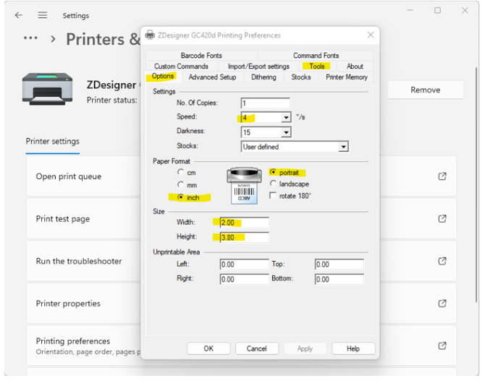Select the Printer settings tab in Settings
Screen dimensions: 485x381
pos(53,142)
